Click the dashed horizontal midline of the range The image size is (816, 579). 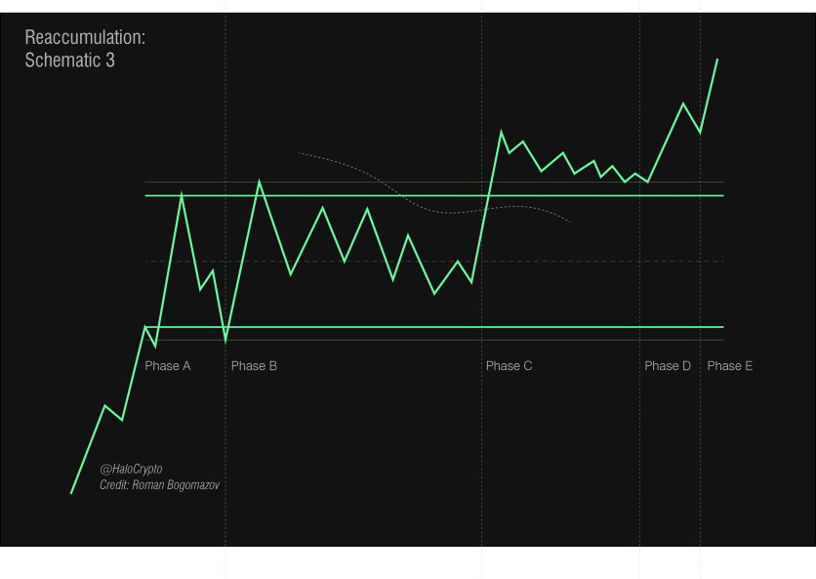(434, 262)
